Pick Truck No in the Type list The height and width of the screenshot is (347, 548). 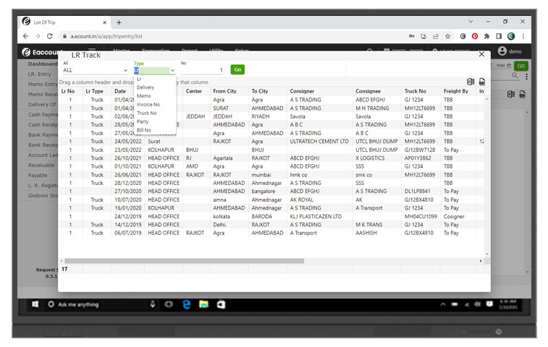pyautogui.click(x=147, y=113)
